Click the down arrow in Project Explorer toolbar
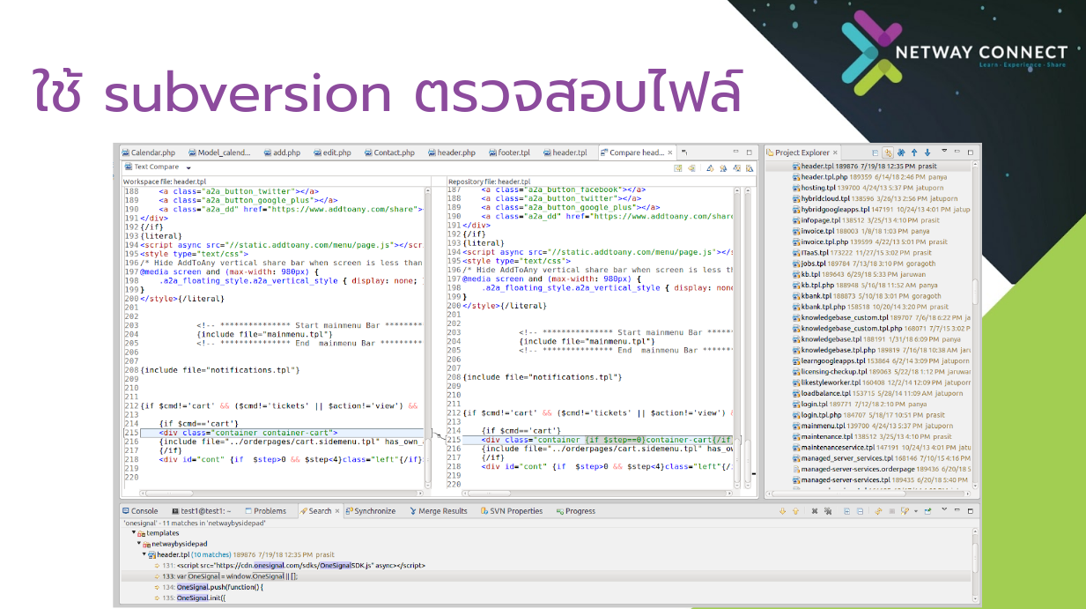 point(927,152)
